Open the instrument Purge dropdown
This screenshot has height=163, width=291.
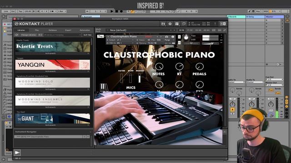[169, 40]
